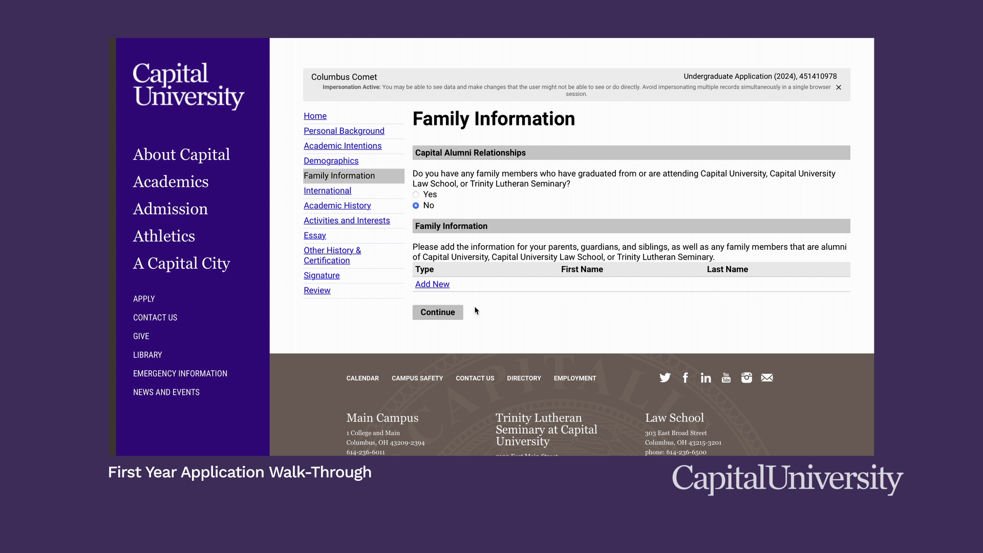The image size is (983, 553).
Task: Click CALENDAR in the footer
Action: [362, 378]
